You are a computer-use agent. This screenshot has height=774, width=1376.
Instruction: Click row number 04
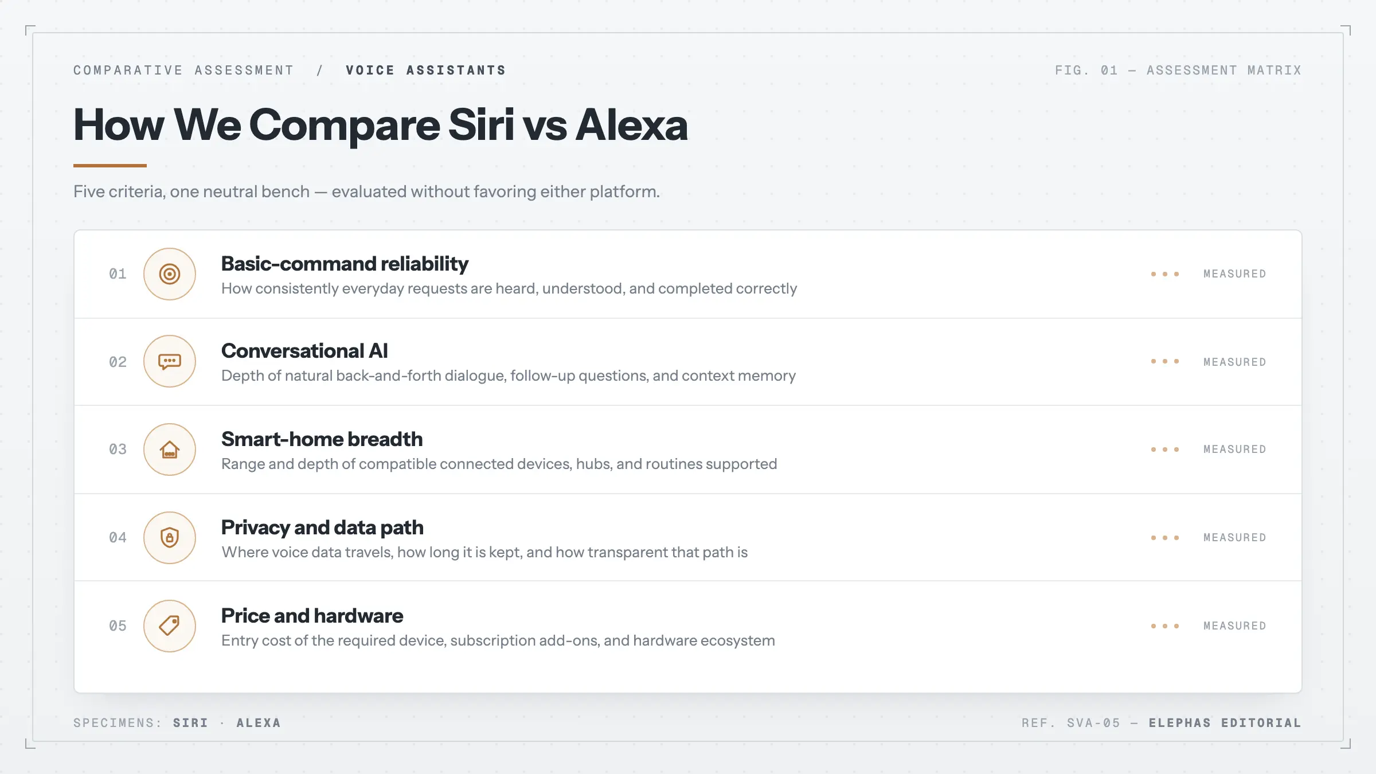(x=118, y=538)
